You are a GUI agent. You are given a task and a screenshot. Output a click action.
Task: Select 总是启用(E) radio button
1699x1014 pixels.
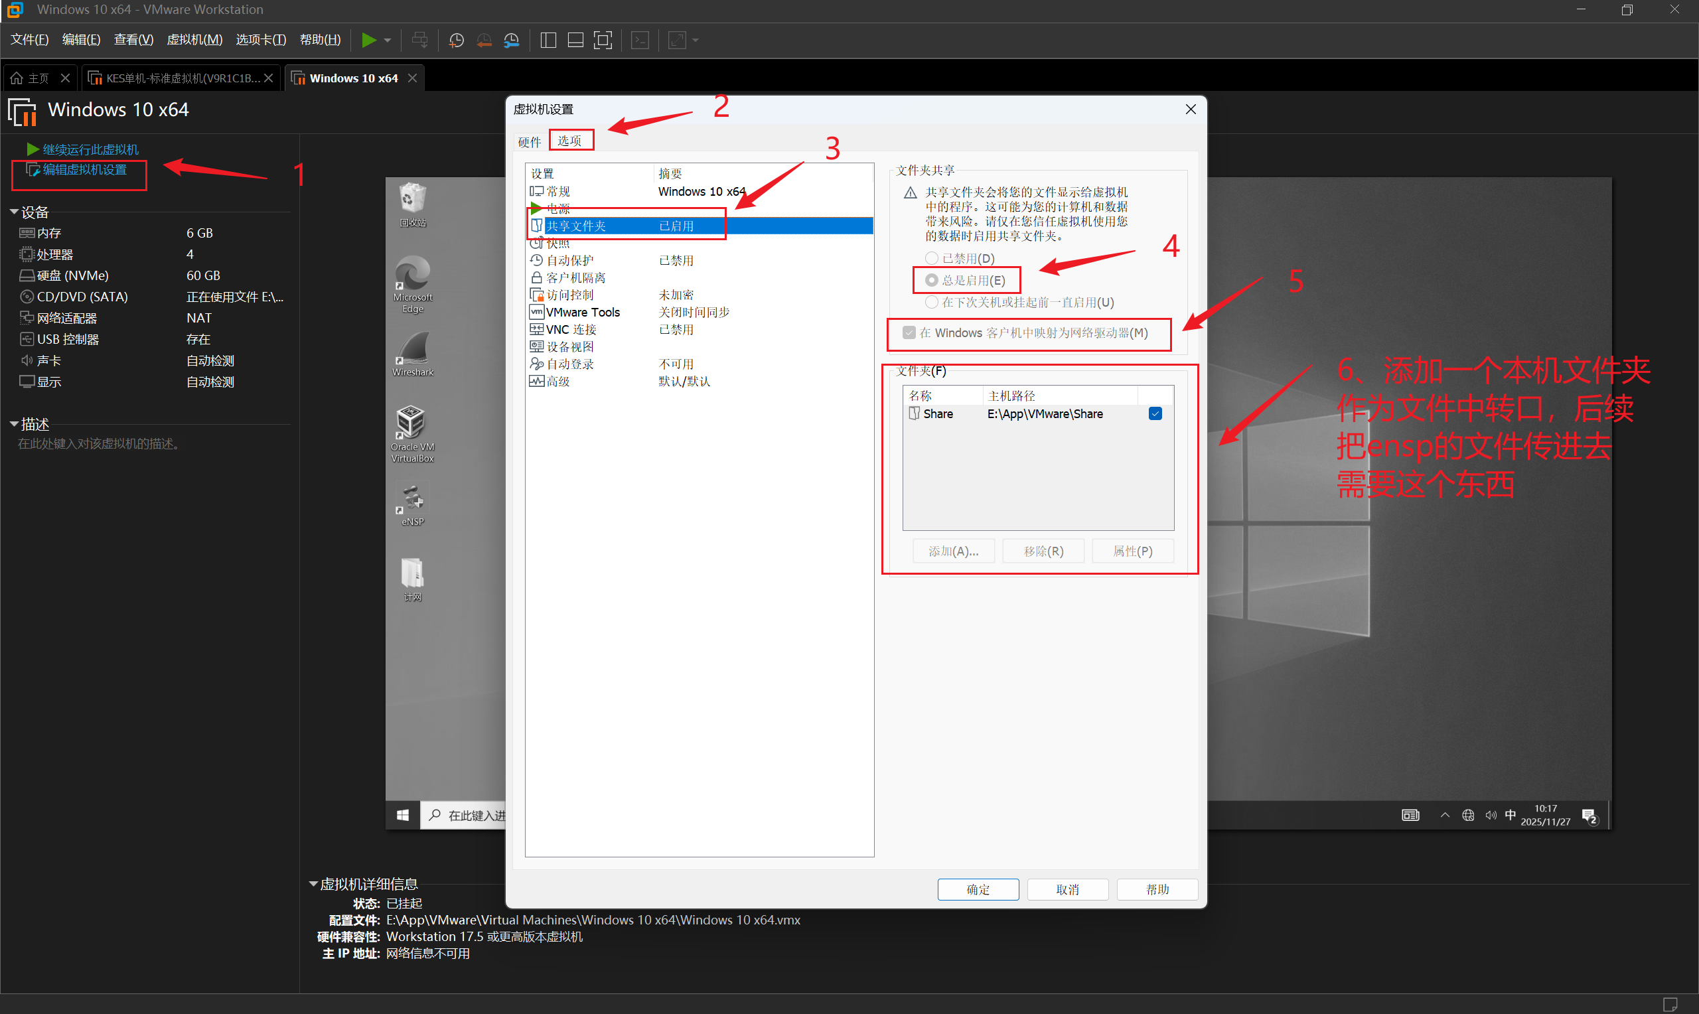(x=931, y=280)
